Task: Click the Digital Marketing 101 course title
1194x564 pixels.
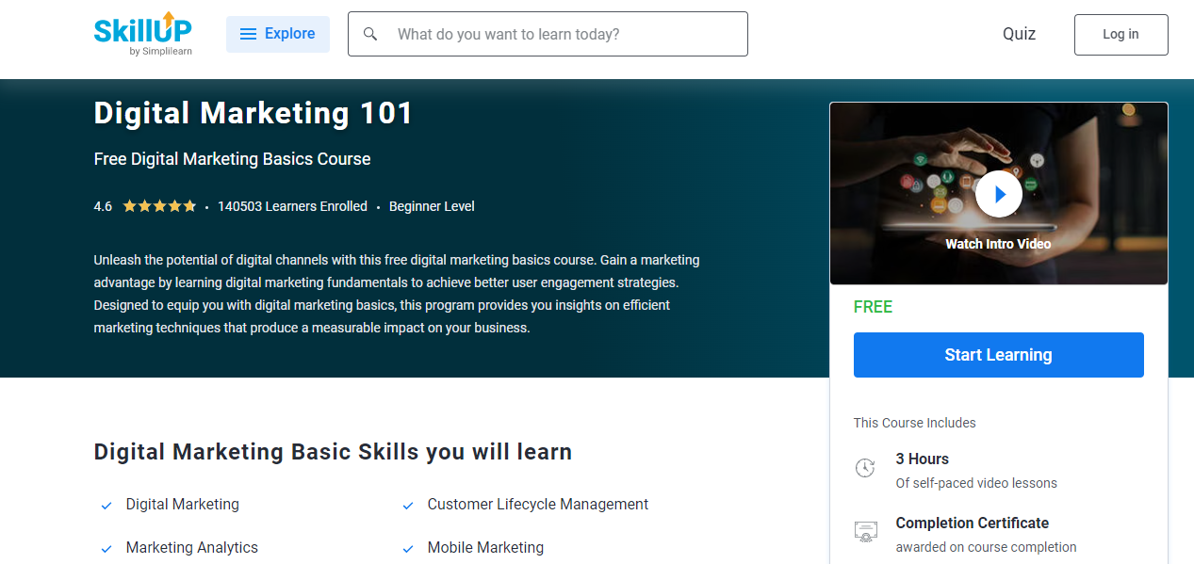Action: (252, 113)
